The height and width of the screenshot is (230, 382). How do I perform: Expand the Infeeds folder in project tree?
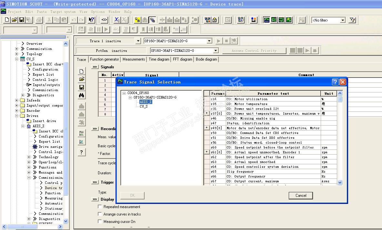pos(16,100)
